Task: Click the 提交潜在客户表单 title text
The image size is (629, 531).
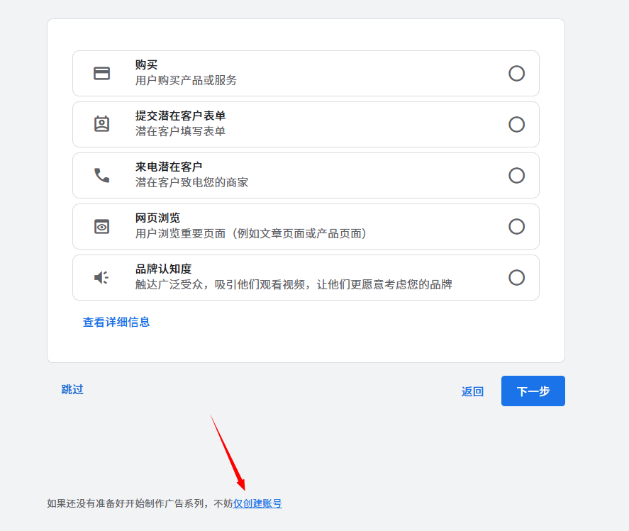Action: click(x=180, y=116)
